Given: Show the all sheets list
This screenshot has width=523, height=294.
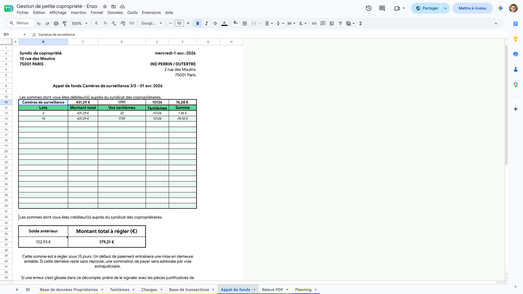Looking at the screenshot, I should (27, 290).
